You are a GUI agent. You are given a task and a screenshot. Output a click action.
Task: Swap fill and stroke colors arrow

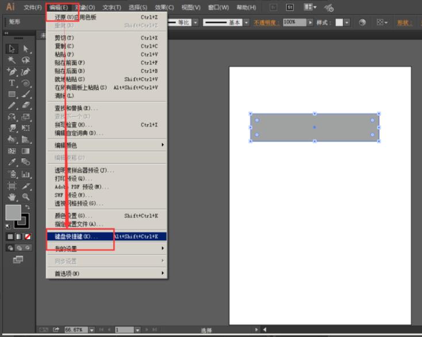point(27,207)
